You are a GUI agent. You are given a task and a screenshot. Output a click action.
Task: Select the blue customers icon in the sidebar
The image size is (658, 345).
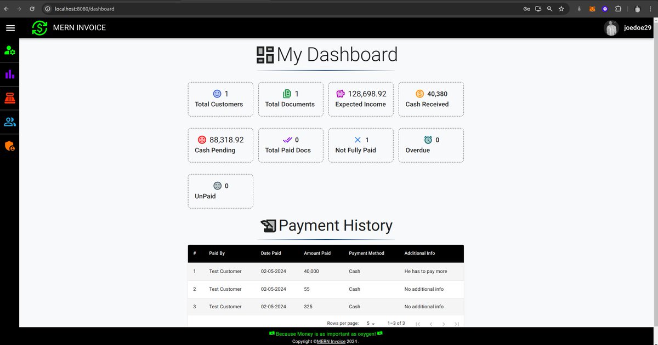9,122
